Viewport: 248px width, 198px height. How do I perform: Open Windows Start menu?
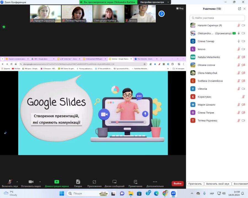pos(62,193)
